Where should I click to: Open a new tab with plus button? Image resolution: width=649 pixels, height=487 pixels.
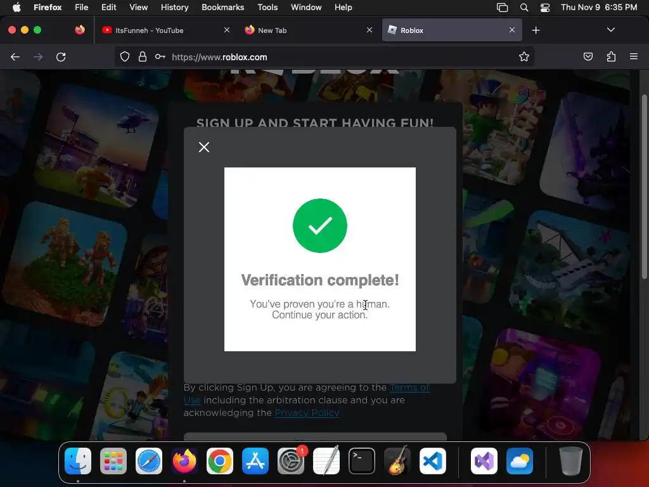[x=536, y=30]
